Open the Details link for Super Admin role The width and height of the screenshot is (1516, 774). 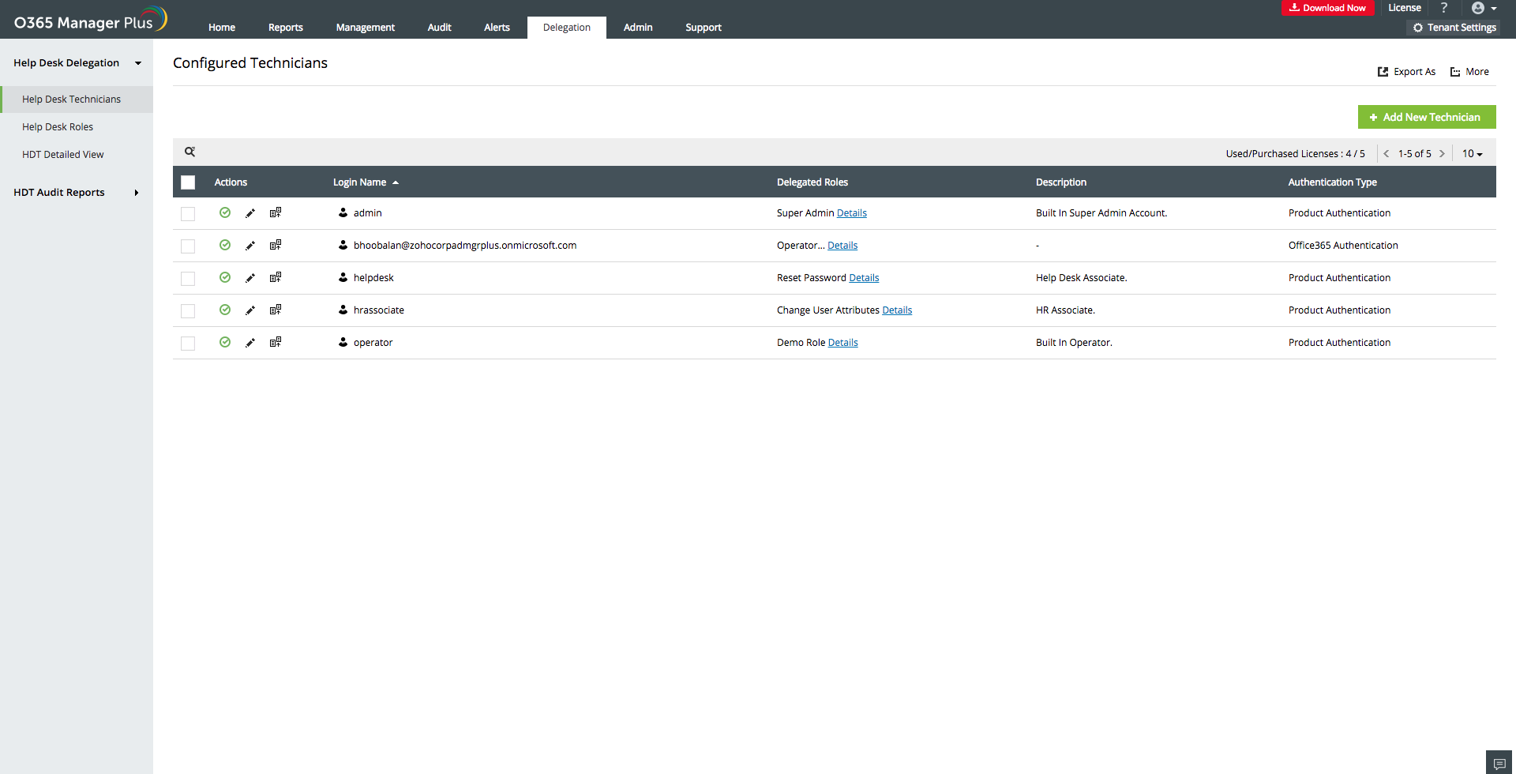tap(851, 213)
